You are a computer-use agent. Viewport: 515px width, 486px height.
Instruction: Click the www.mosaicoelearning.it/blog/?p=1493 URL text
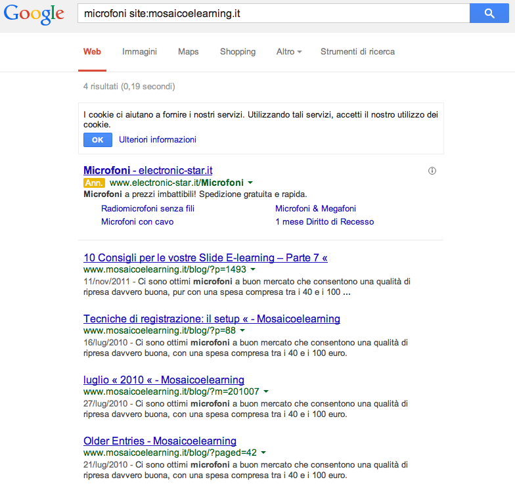165,269
